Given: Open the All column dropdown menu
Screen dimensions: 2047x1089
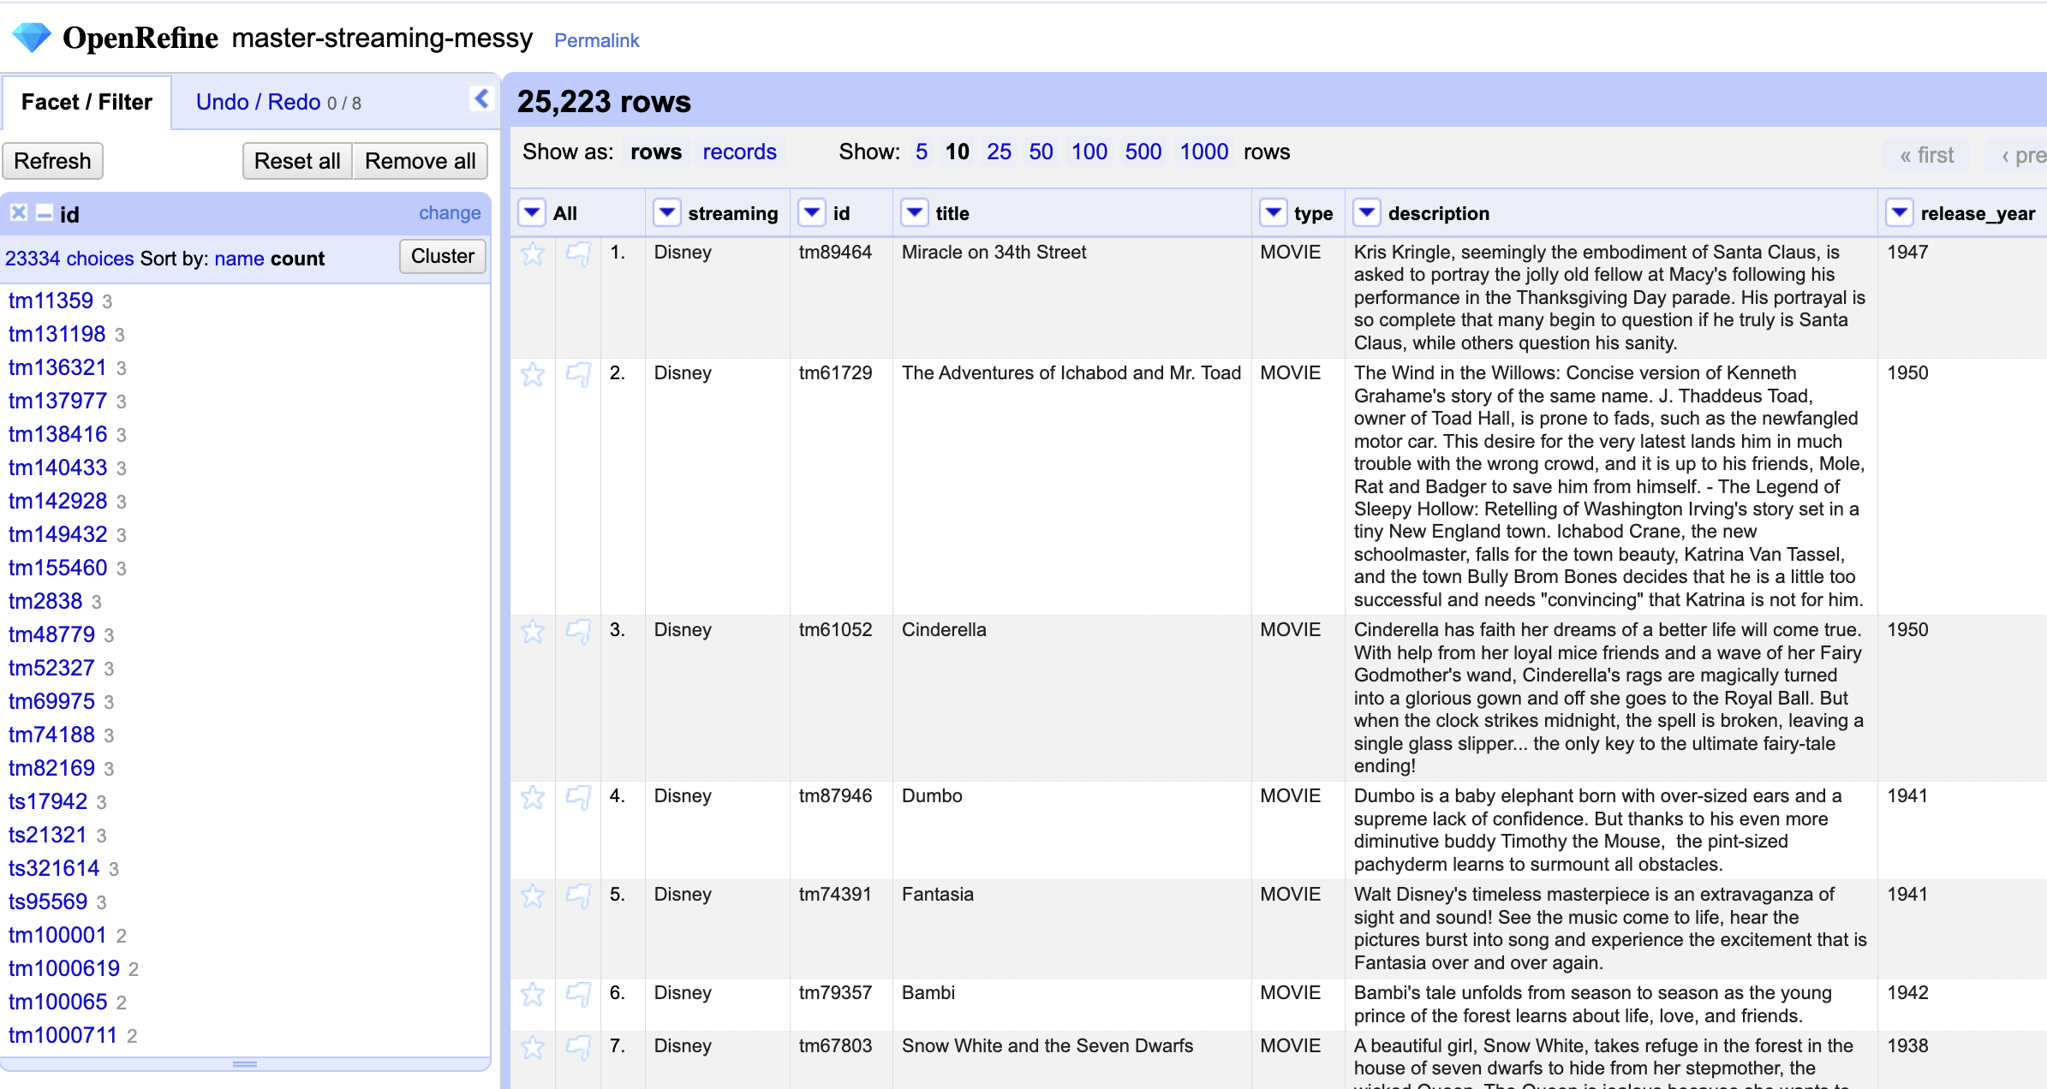Looking at the screenshot, I should [x=532, y=212].
